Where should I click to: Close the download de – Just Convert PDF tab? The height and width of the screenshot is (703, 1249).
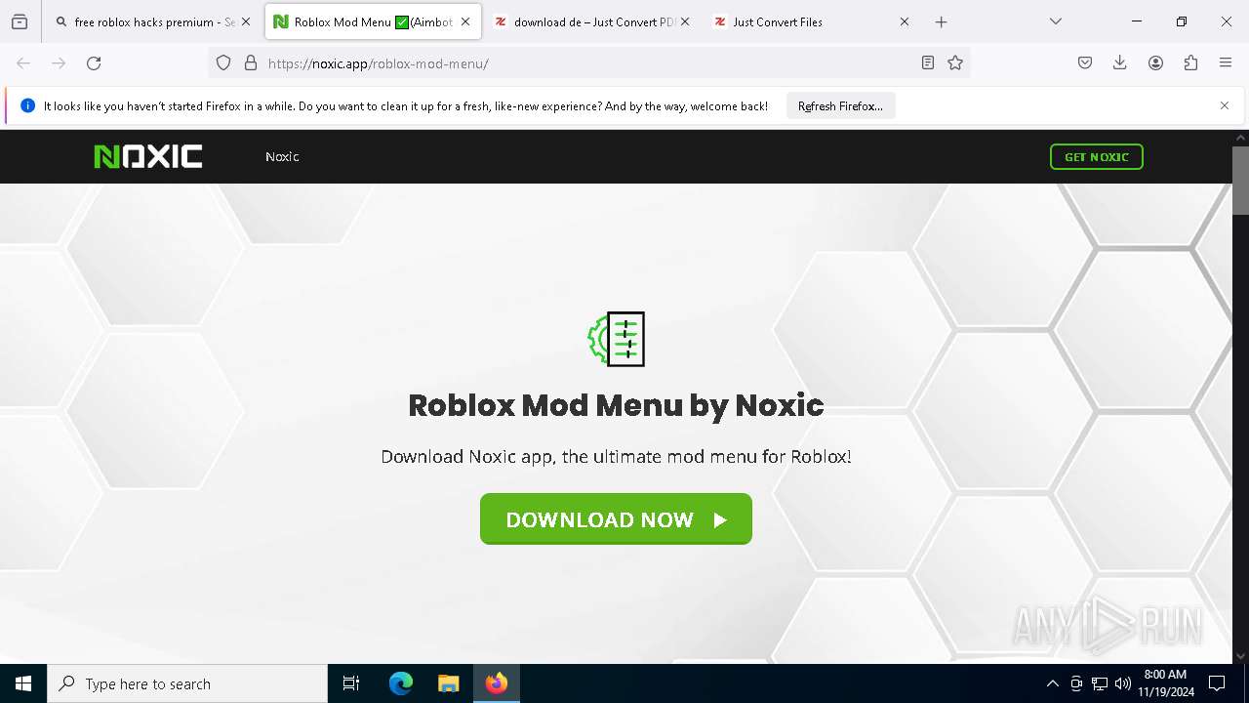pyautogui.click(x=685, y=21)
